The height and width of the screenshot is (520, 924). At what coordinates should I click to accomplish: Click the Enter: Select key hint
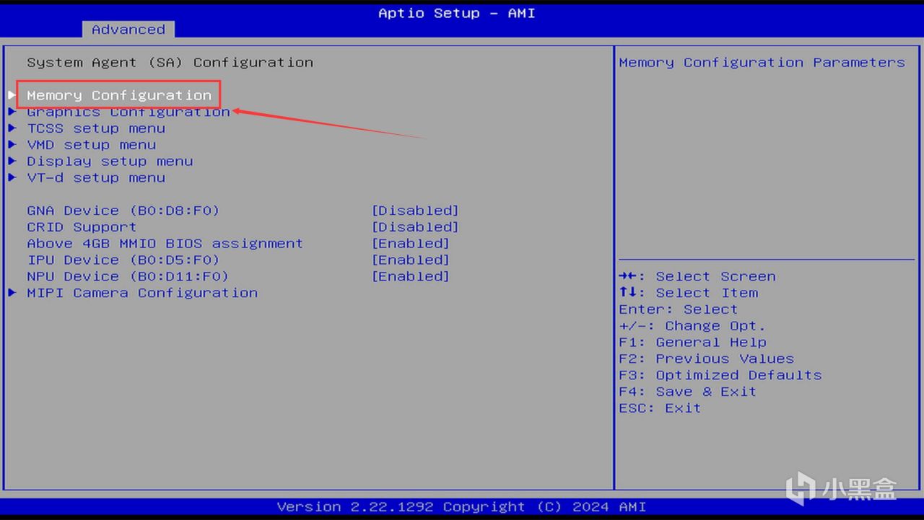click(x=679, y=310)
